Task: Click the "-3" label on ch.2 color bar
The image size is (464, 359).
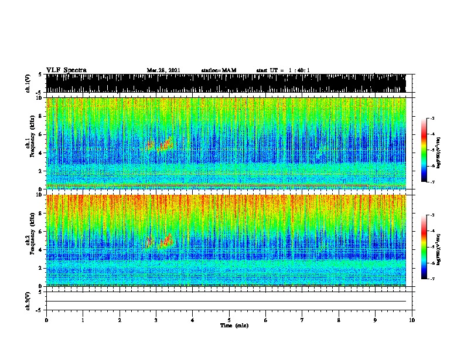Action: [432, 215]
